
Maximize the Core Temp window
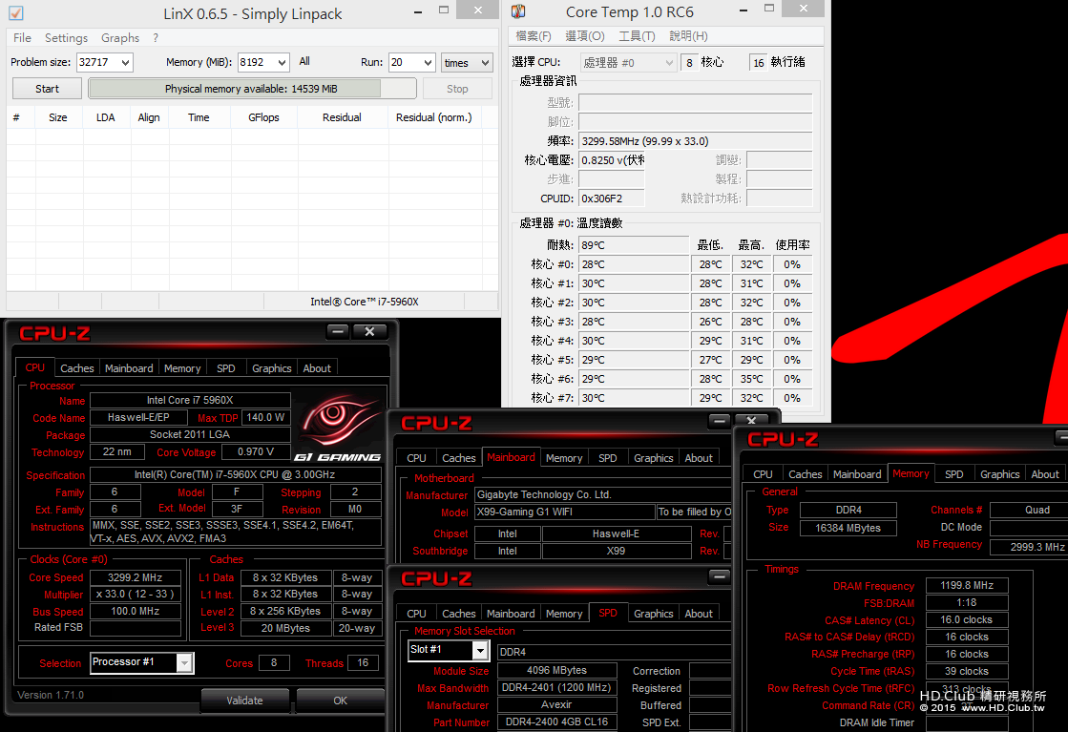tap(769, 9)
